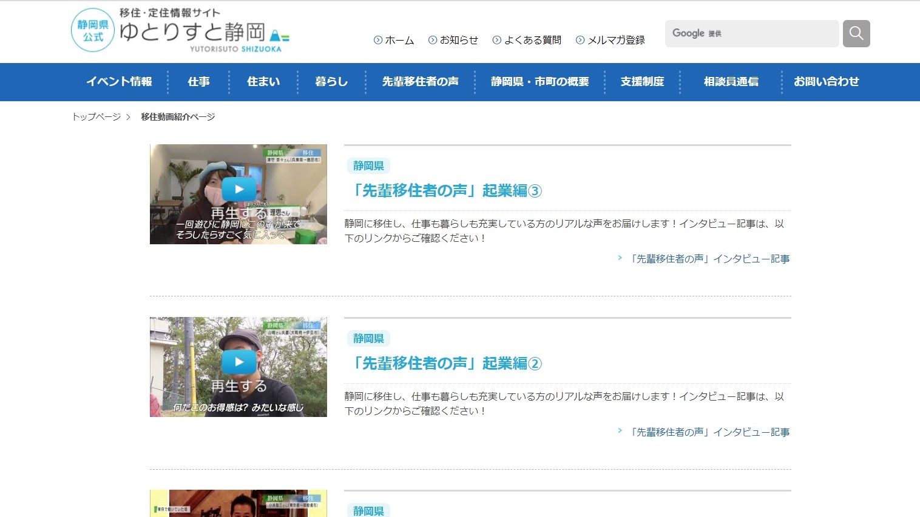Open the 住まい nav menu
This screenshot has width=920, height=517.
coord(263,82)
